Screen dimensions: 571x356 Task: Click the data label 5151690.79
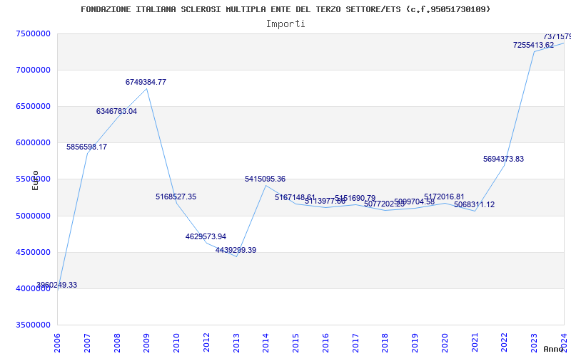(355, 199)
